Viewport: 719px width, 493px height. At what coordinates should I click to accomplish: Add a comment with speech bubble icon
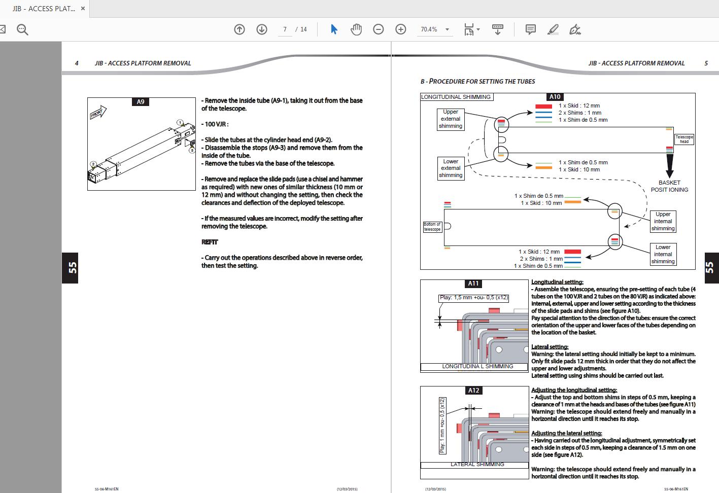point(531,29)
